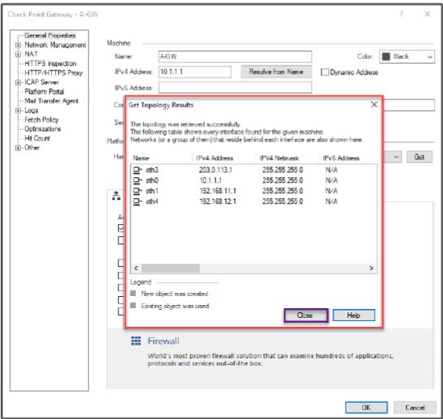Click the Get button

(x=420, y=157)
